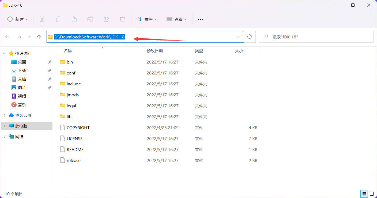Click the 7 KB size cell
Viewport: 377px width, 198px height.
253,138
